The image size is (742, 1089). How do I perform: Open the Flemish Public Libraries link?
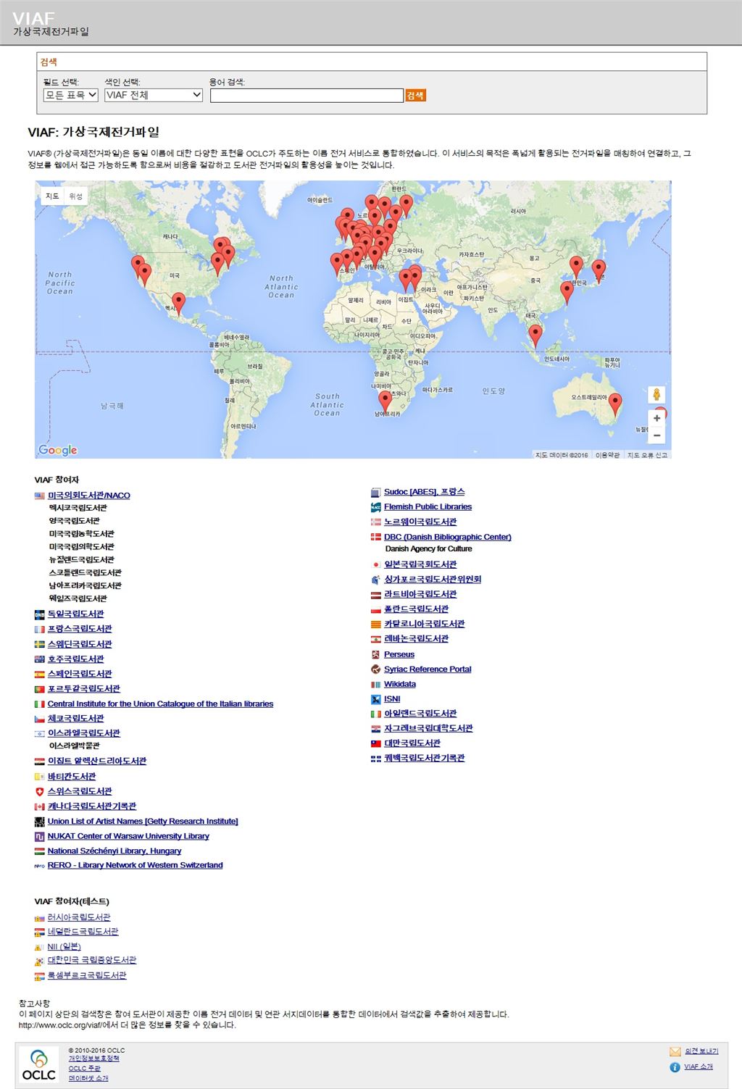point(428,507)
